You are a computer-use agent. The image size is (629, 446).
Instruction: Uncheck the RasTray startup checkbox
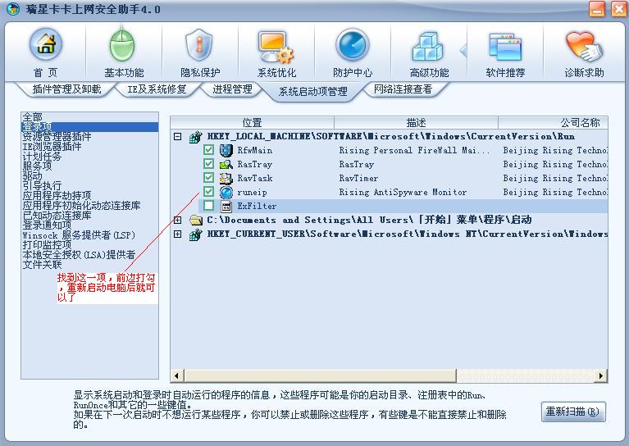208,164
